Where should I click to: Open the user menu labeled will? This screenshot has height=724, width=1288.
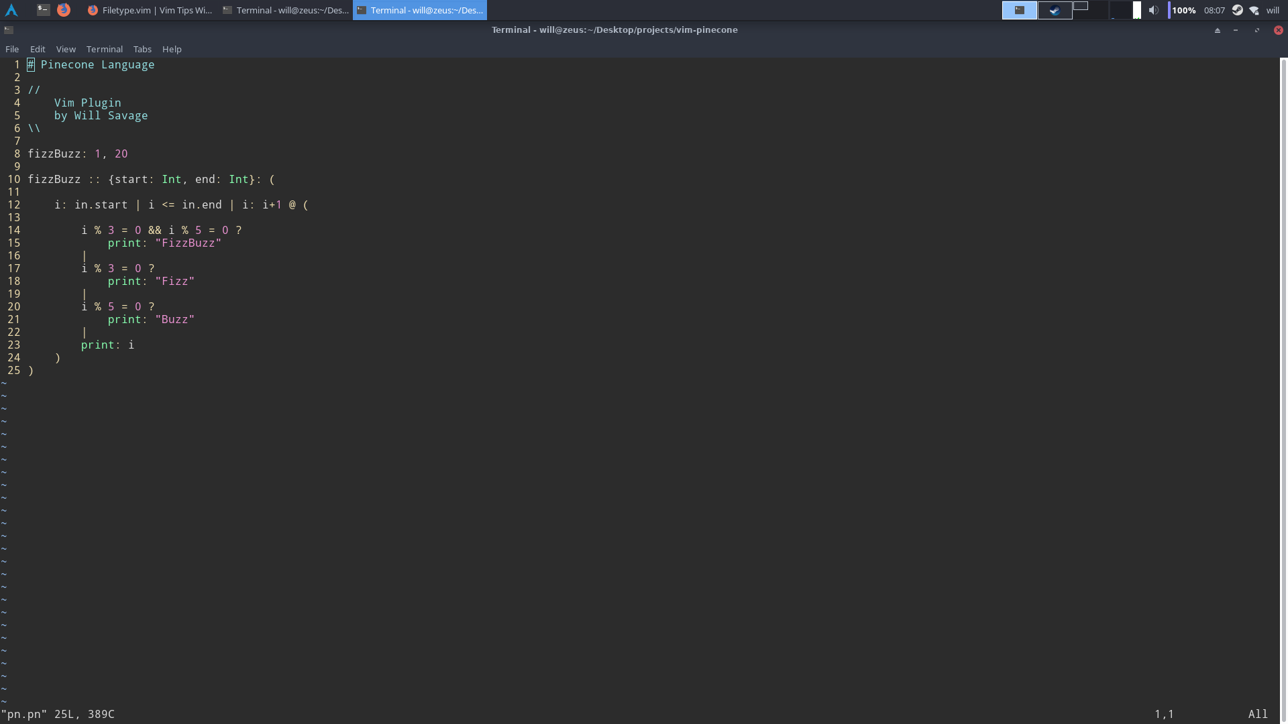[x=1273, y=10]
